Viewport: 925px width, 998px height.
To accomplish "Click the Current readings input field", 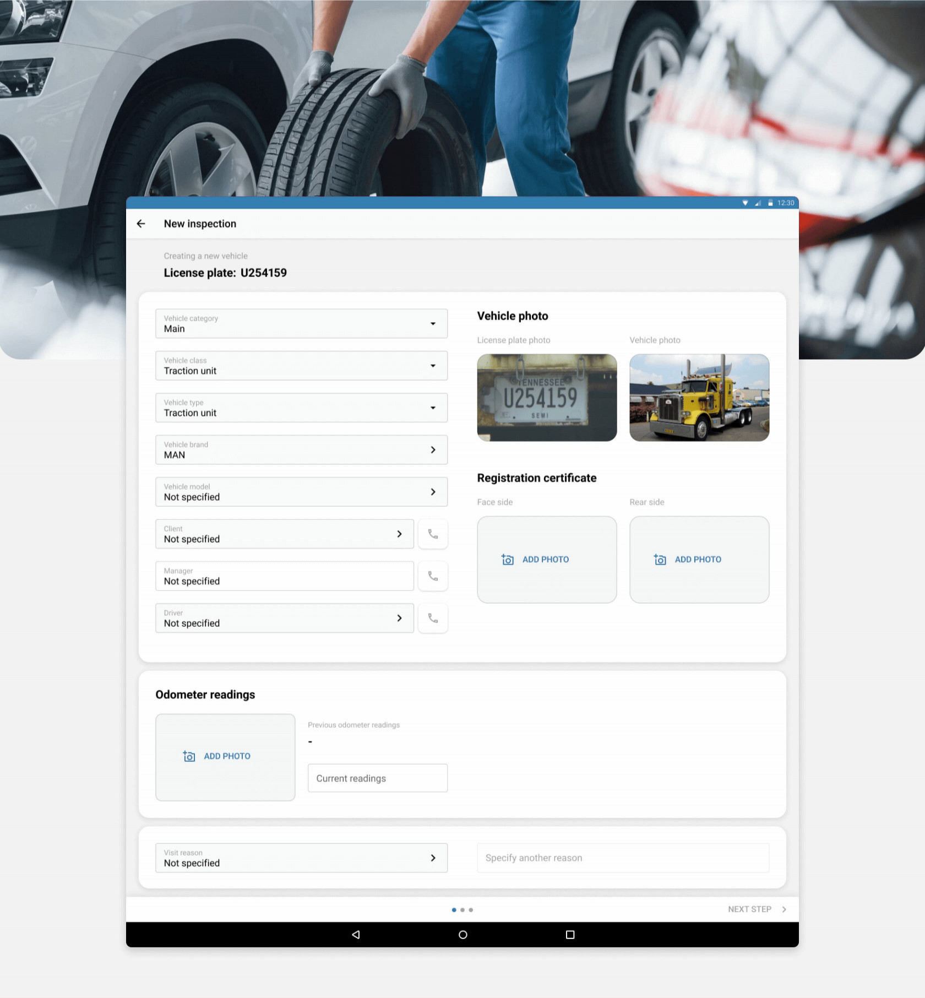I will point(377,778).
